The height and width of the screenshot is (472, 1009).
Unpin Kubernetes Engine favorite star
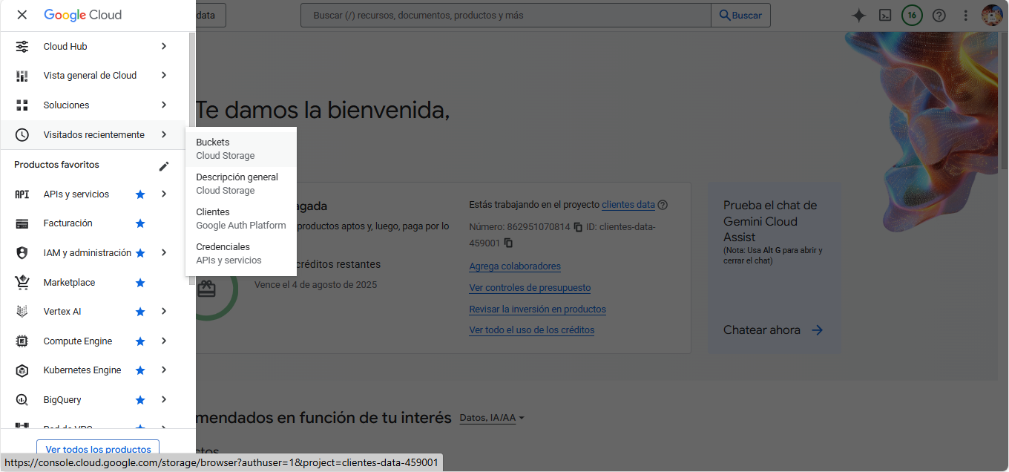[140, 370]
